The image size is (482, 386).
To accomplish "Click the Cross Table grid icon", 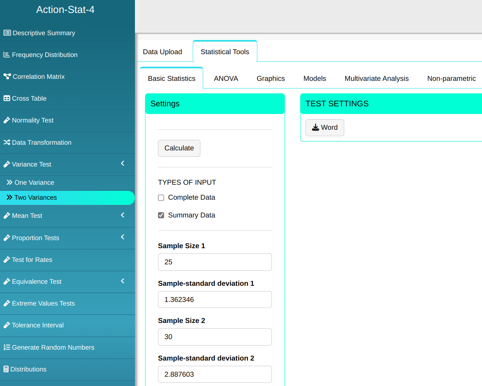I will [7, 99].
